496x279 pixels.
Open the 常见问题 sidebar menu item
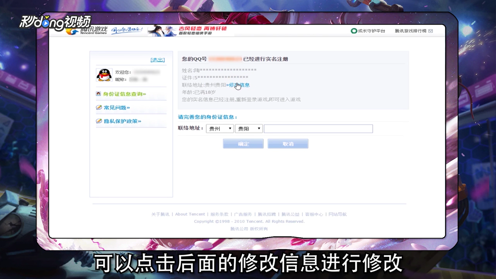117,108
